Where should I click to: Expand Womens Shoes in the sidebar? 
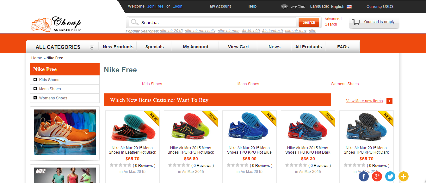[35, 98]
